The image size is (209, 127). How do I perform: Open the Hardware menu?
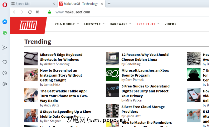(119, 24)
